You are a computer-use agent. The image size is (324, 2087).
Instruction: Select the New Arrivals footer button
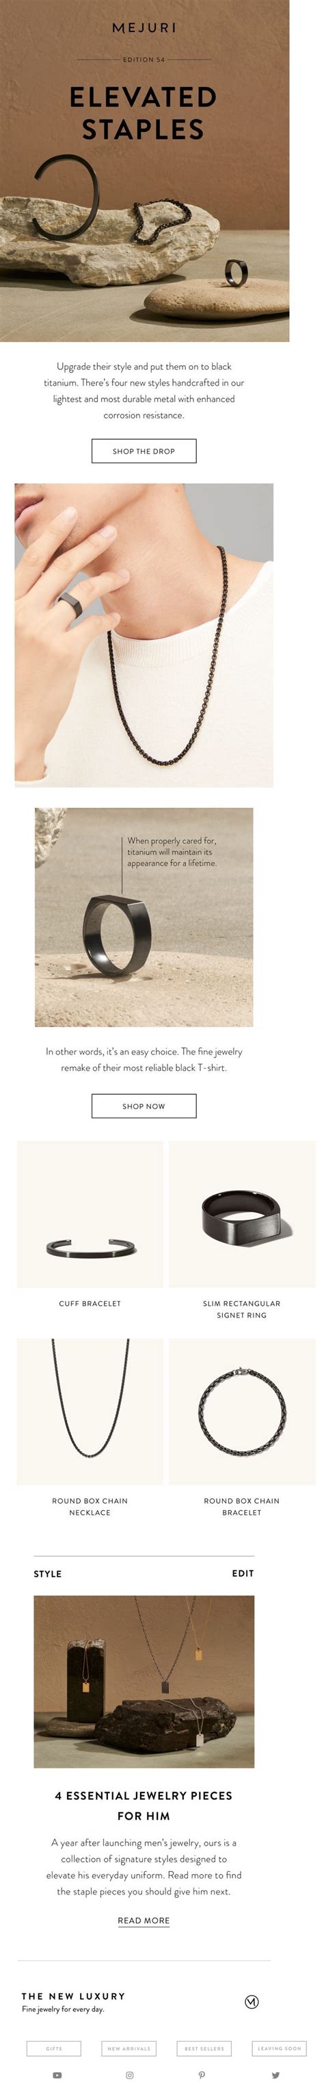[129, 2048]
